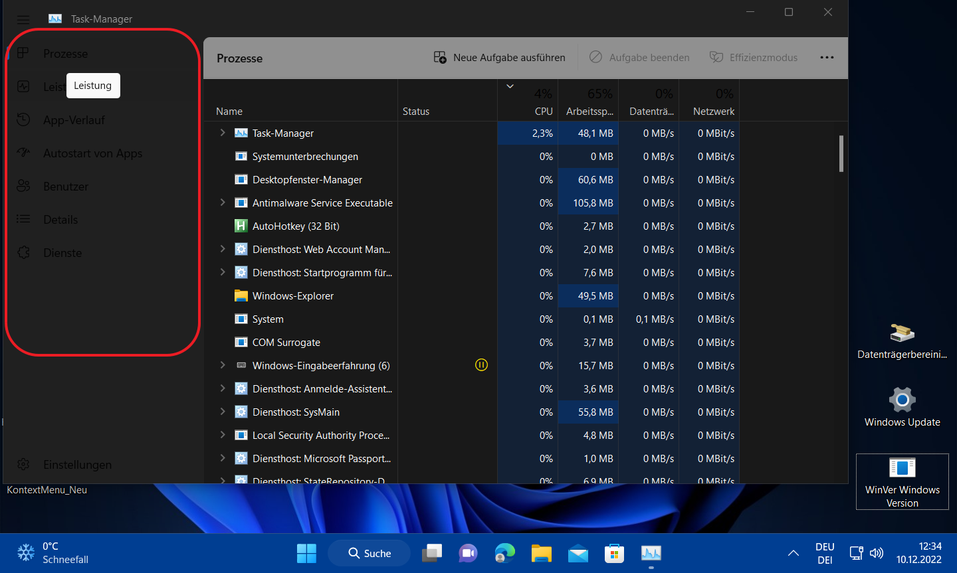
Task: Open Mail app from the taskbar
Action: (x=578, y=553)
